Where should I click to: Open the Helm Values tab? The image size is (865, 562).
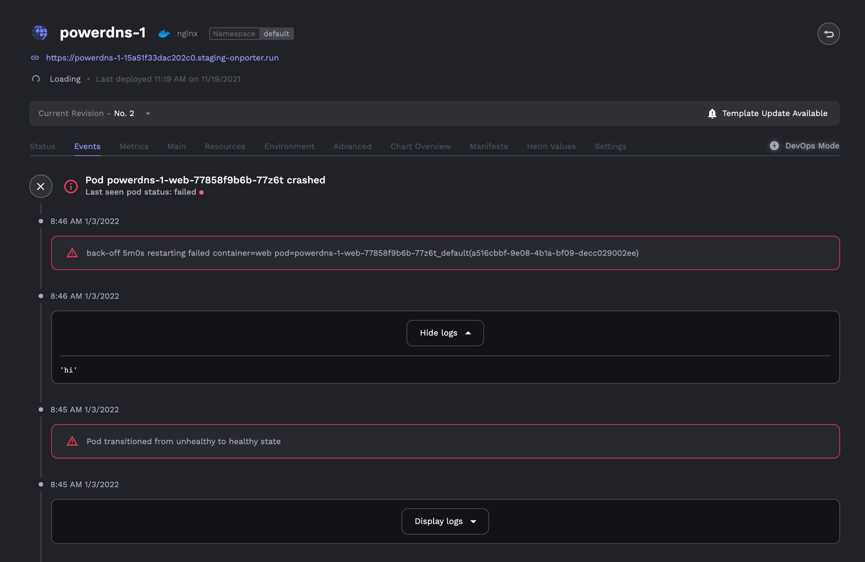click(551, 146)
